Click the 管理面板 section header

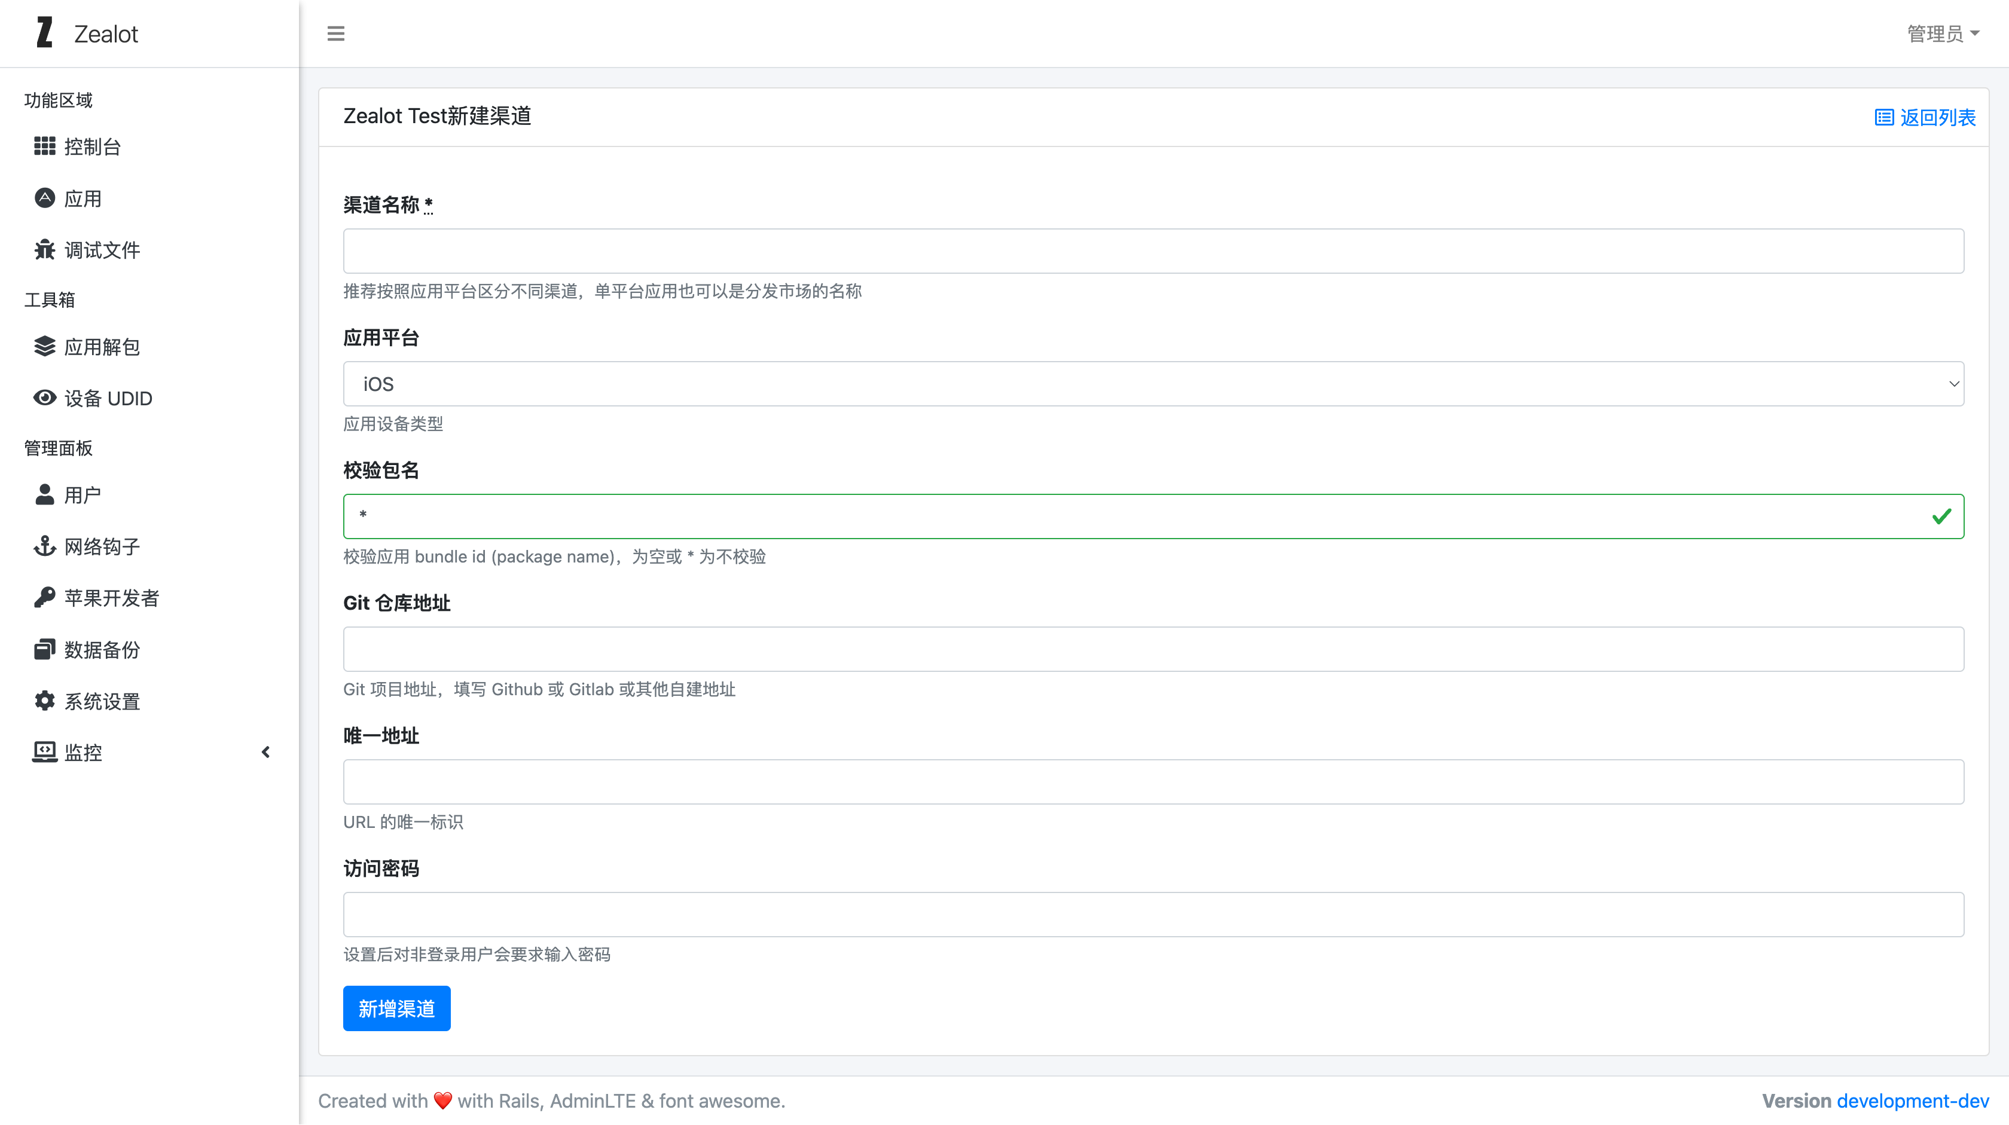[59, 448]
